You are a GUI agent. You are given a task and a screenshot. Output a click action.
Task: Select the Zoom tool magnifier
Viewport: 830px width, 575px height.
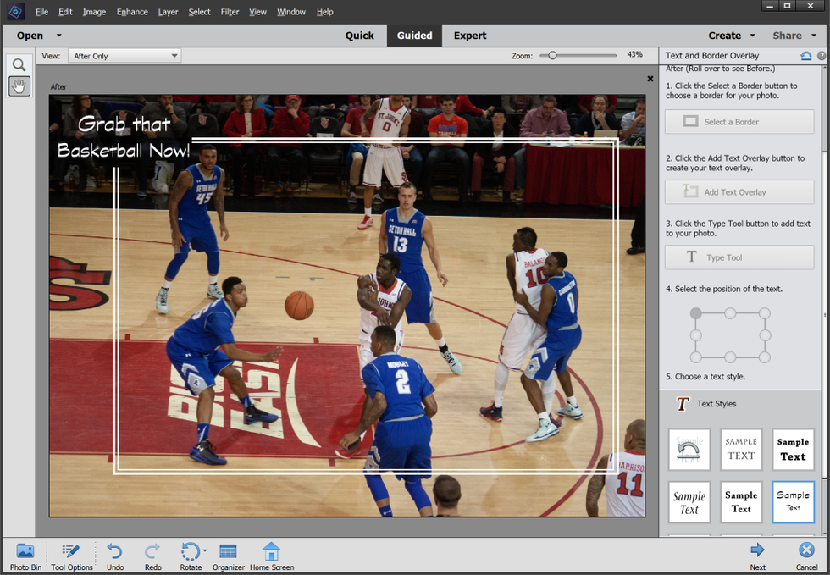pos(19,64)
